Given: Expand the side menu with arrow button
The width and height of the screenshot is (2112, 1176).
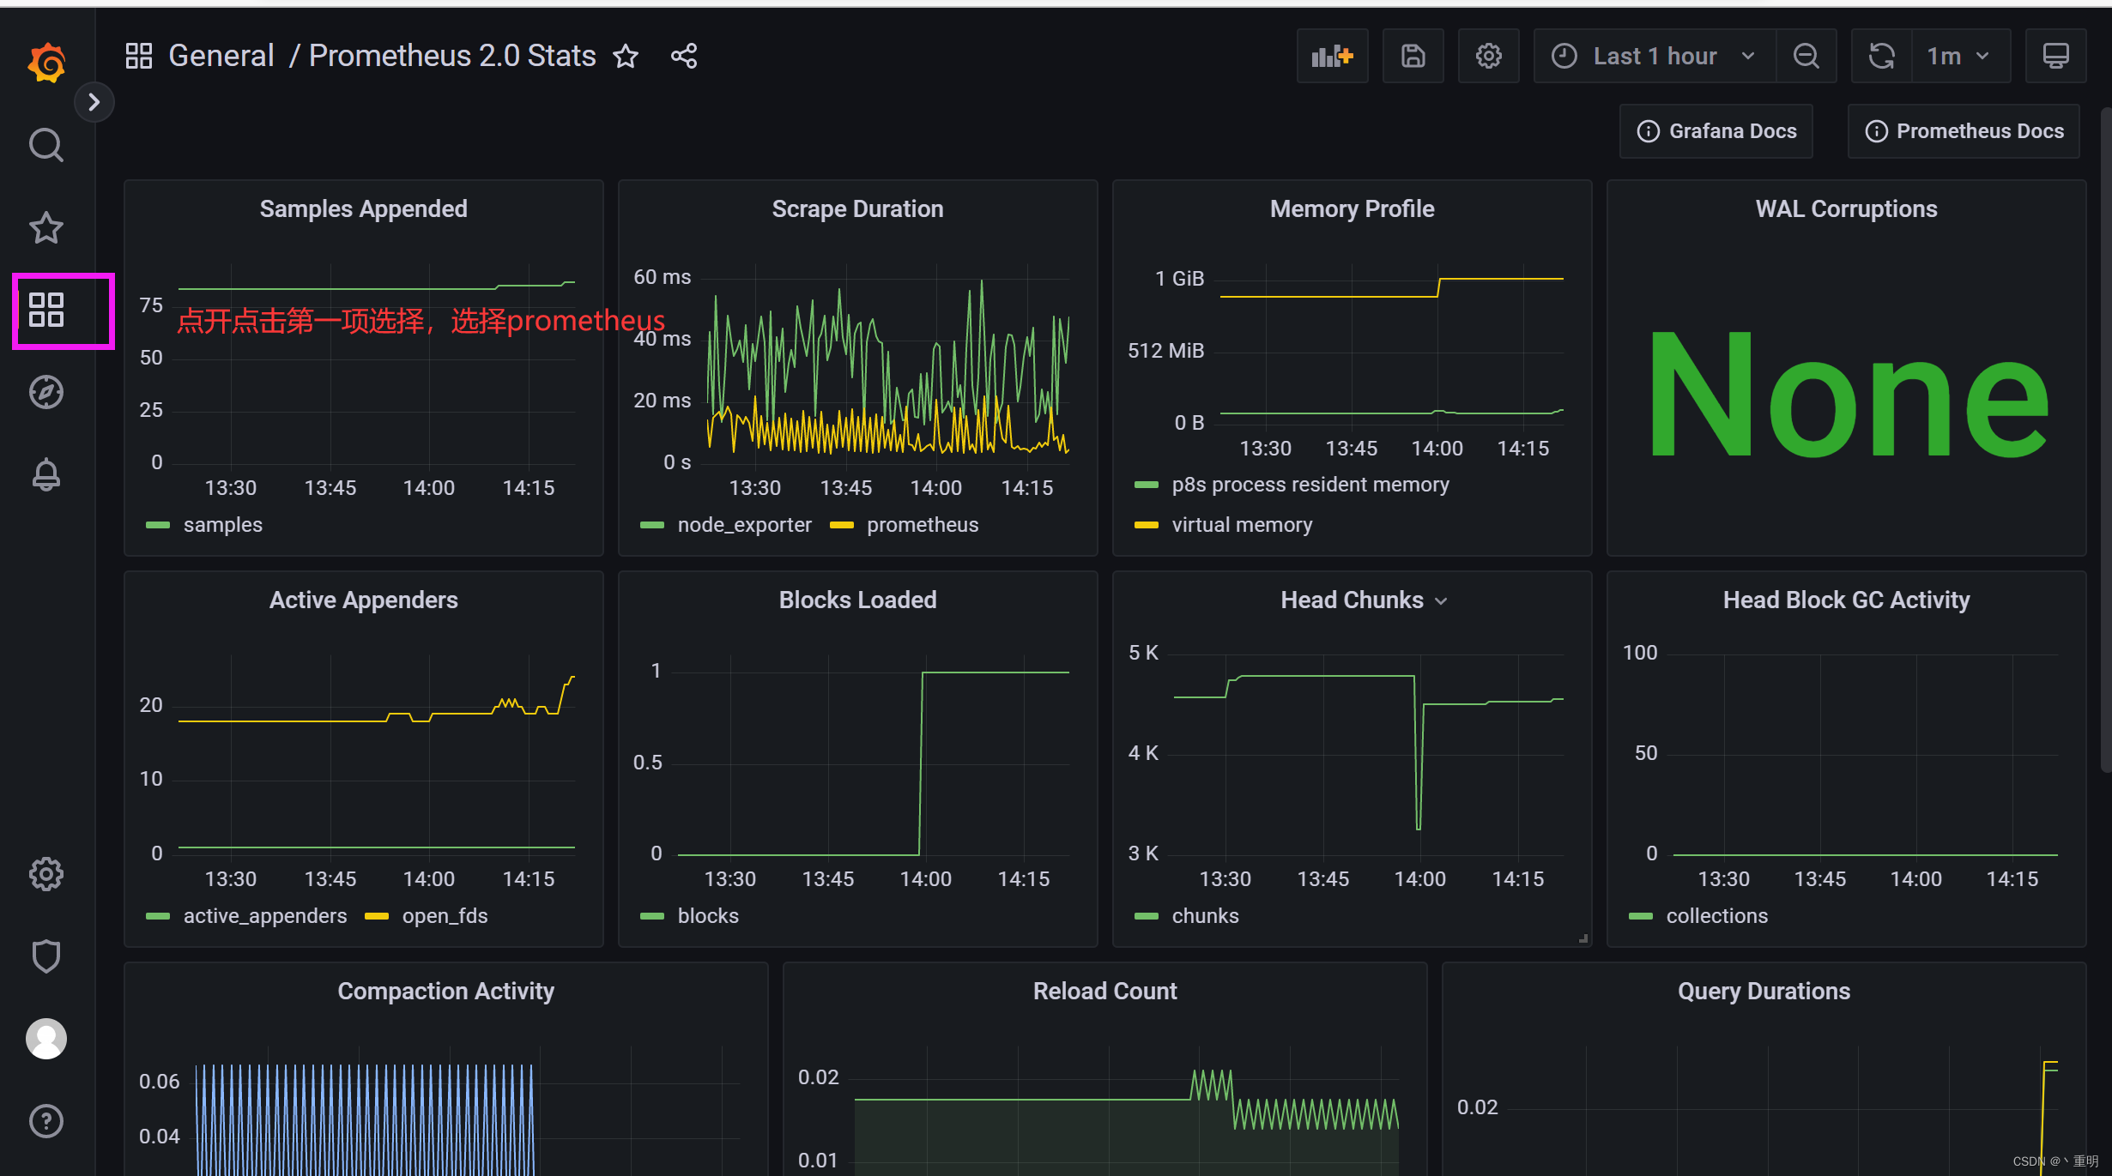Looking at the screenshot, I should pyautogui.click(x=94, y=102).
